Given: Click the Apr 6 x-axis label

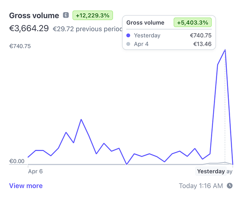Looking at the screenshot, I should [x=35, y=171].
